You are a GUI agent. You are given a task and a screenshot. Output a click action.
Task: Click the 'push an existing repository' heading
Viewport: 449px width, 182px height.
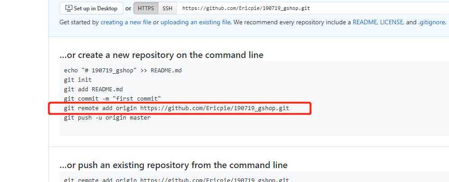point(173,165)
